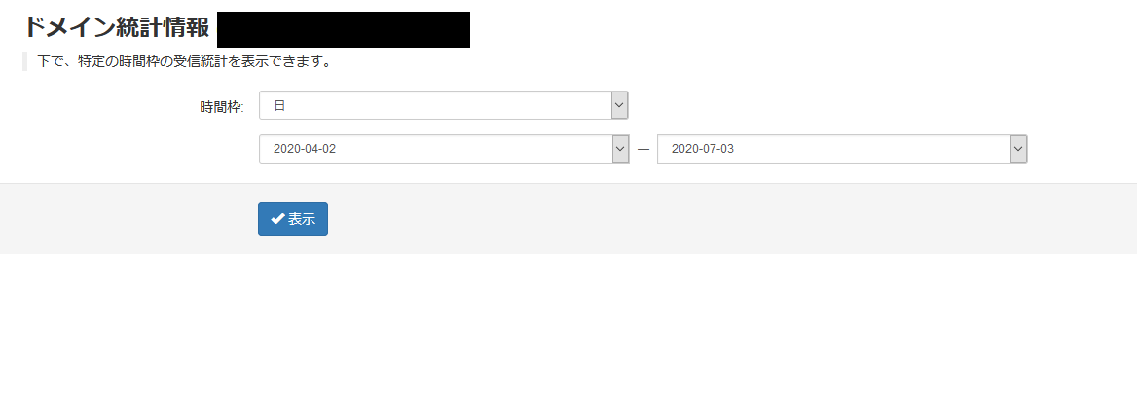The width and height of the screenshot is (1137, 404).
Task: Expand the 2020-04-02 start date arrow
Action: 620,149
